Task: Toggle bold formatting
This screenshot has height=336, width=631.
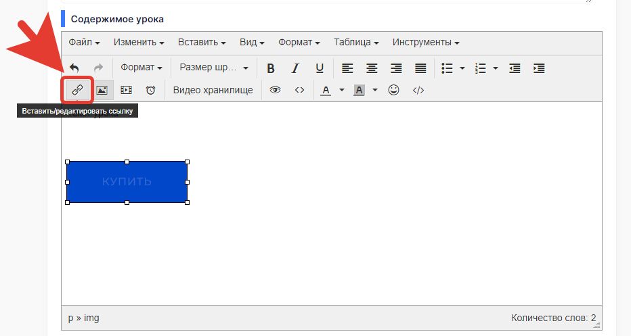Action: tap(271, 68)
